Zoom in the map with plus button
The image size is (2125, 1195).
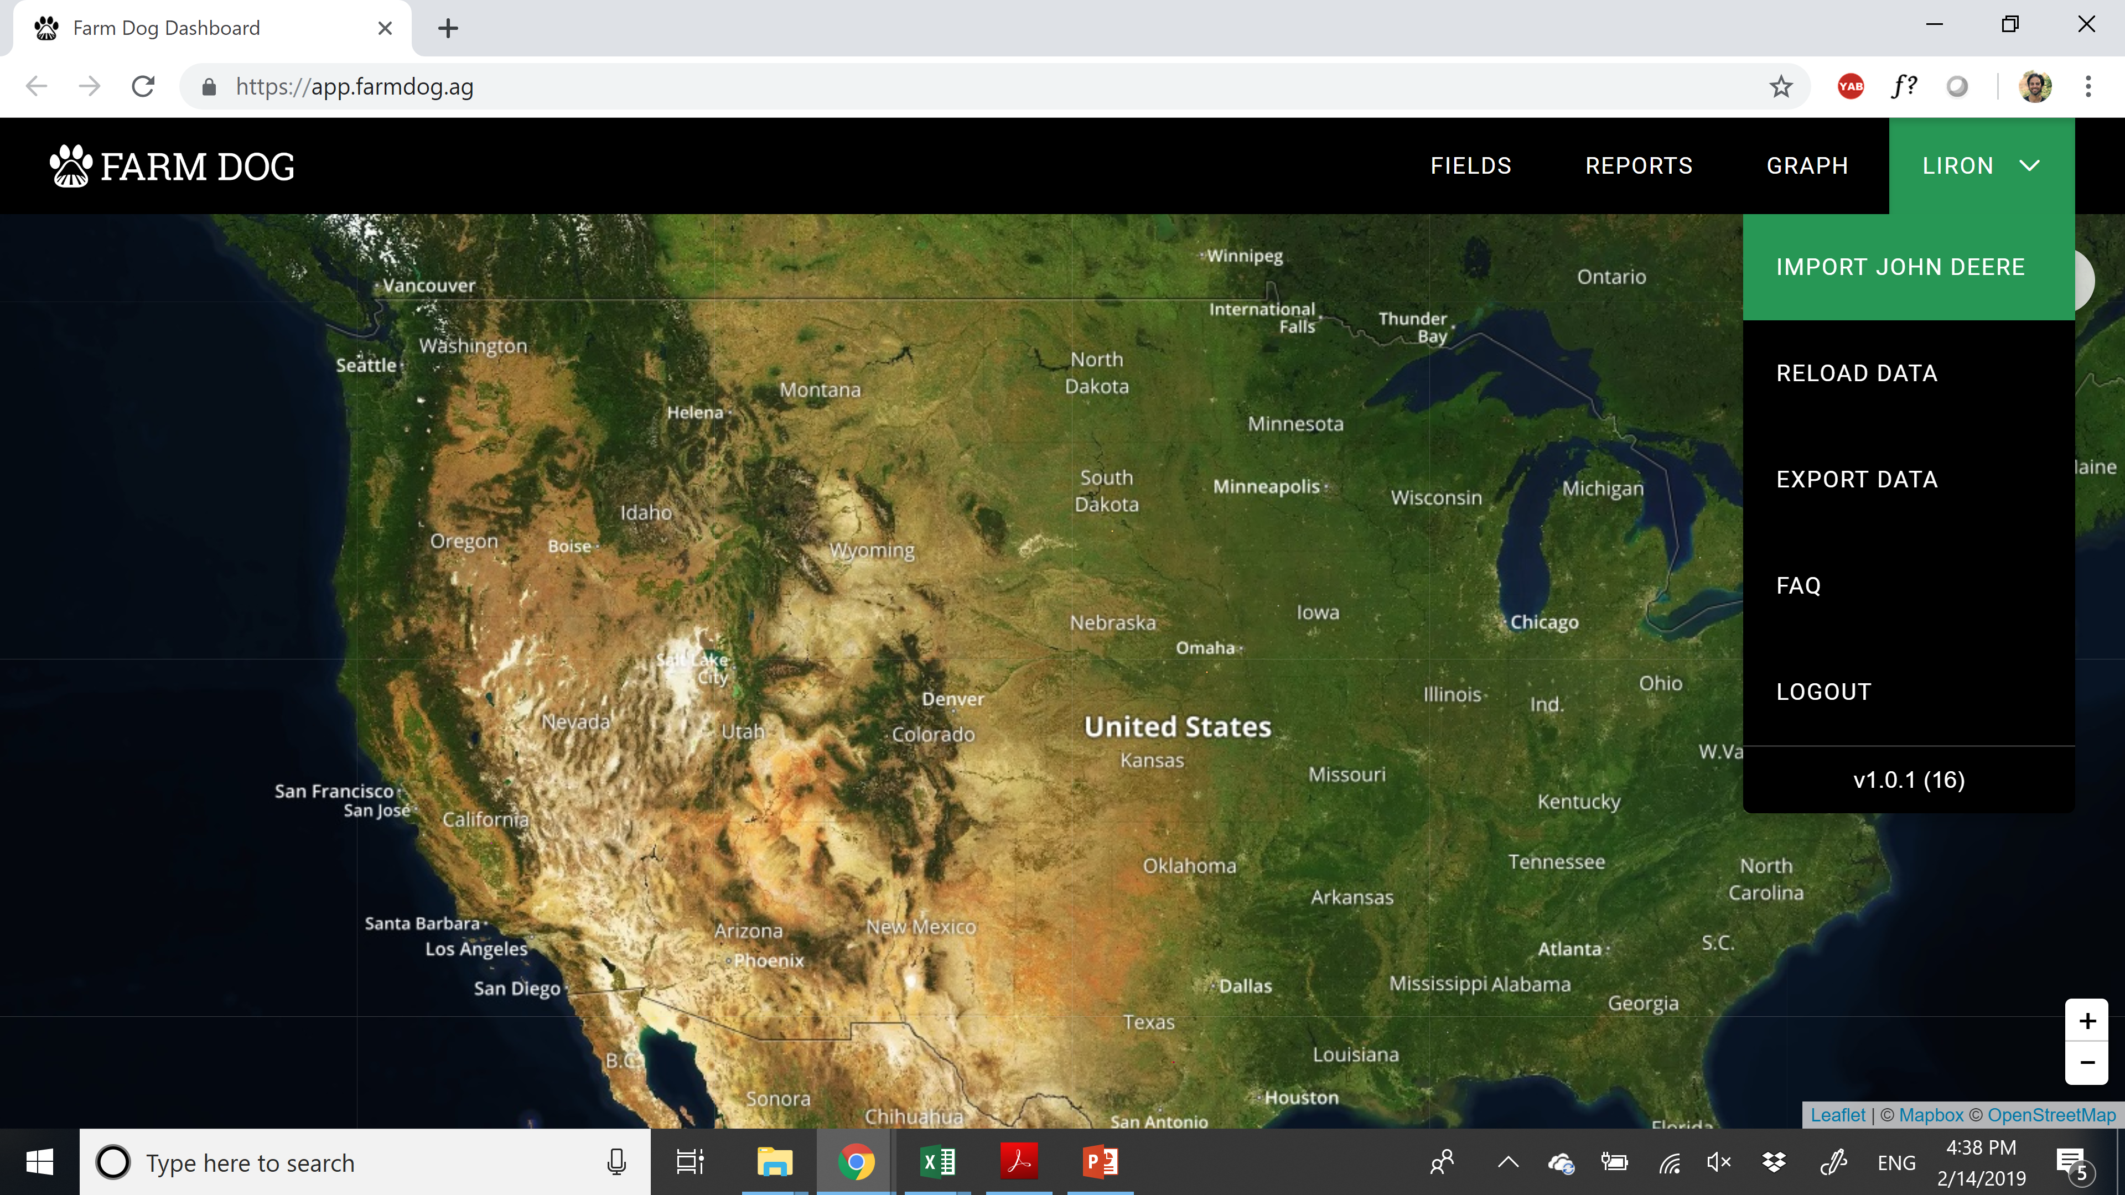coord(2087,1021)
